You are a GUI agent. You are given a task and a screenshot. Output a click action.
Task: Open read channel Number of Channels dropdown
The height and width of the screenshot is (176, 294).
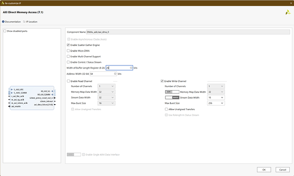tap(107, 86)
